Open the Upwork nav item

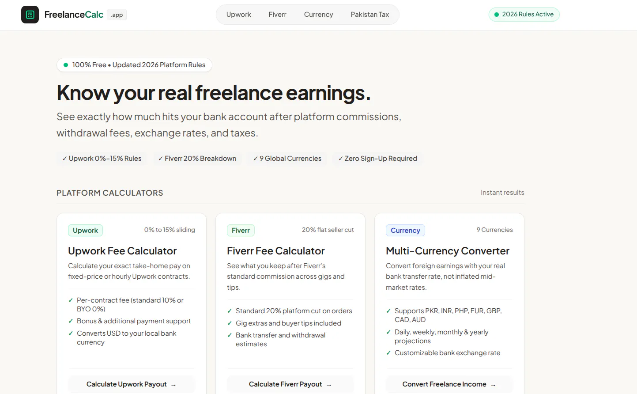click(238, 15)
